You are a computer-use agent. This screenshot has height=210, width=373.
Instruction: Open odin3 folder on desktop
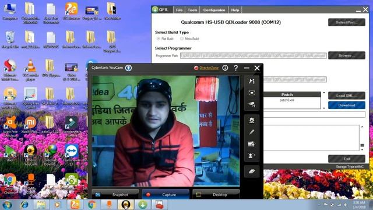tap(50, 125)
